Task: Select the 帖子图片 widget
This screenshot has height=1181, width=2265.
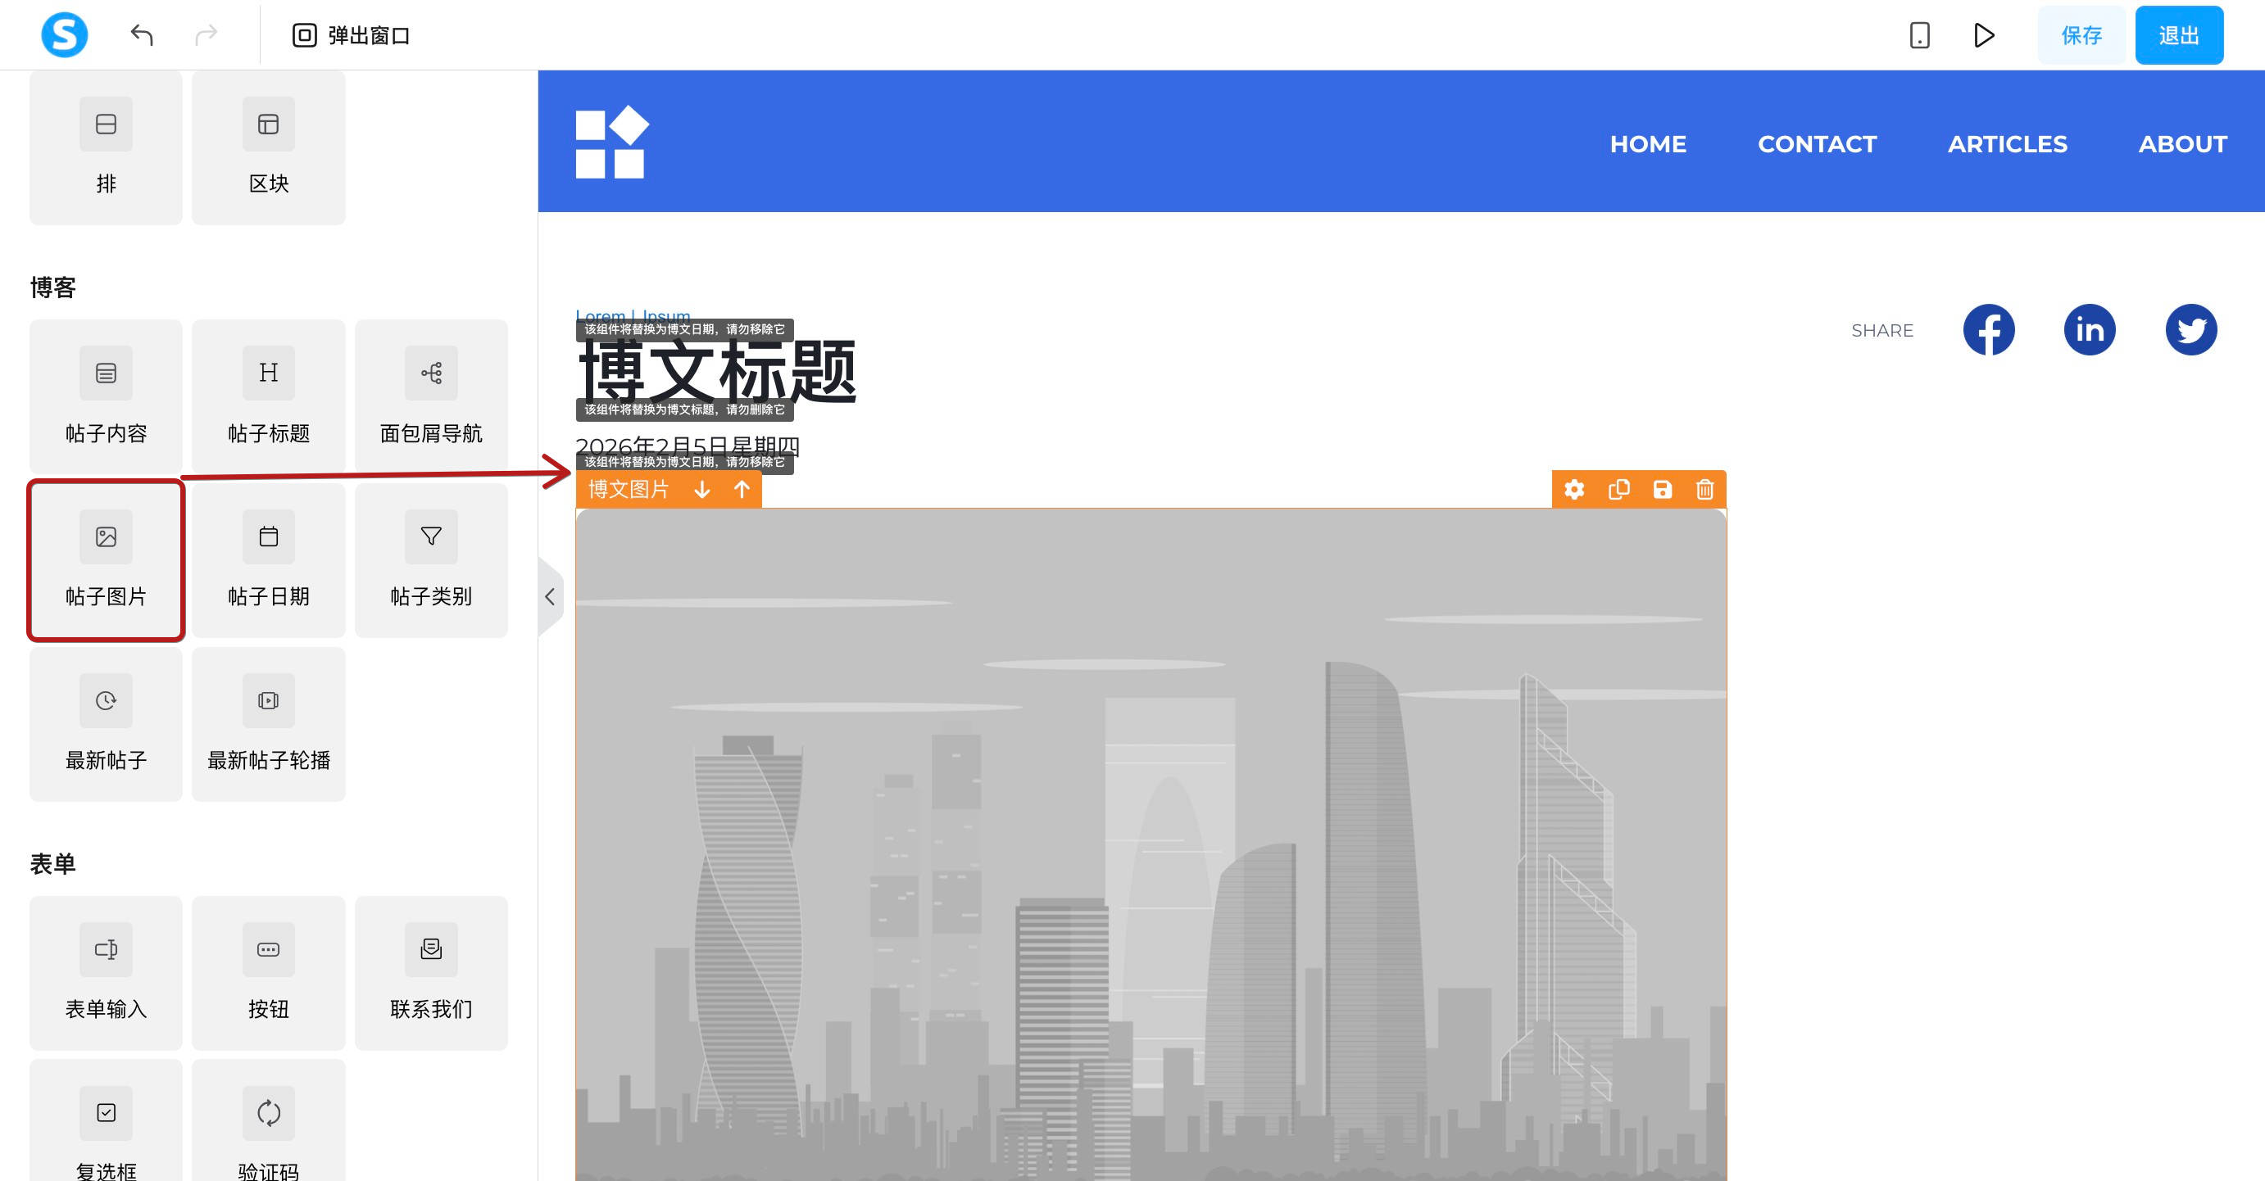Action: (x=106, y=561)
